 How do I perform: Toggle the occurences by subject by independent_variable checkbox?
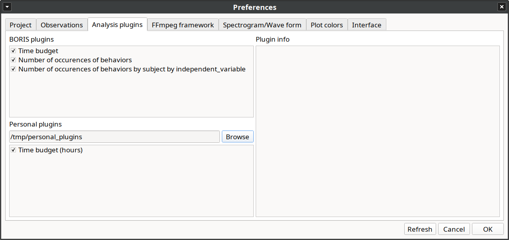click(14, 69)
